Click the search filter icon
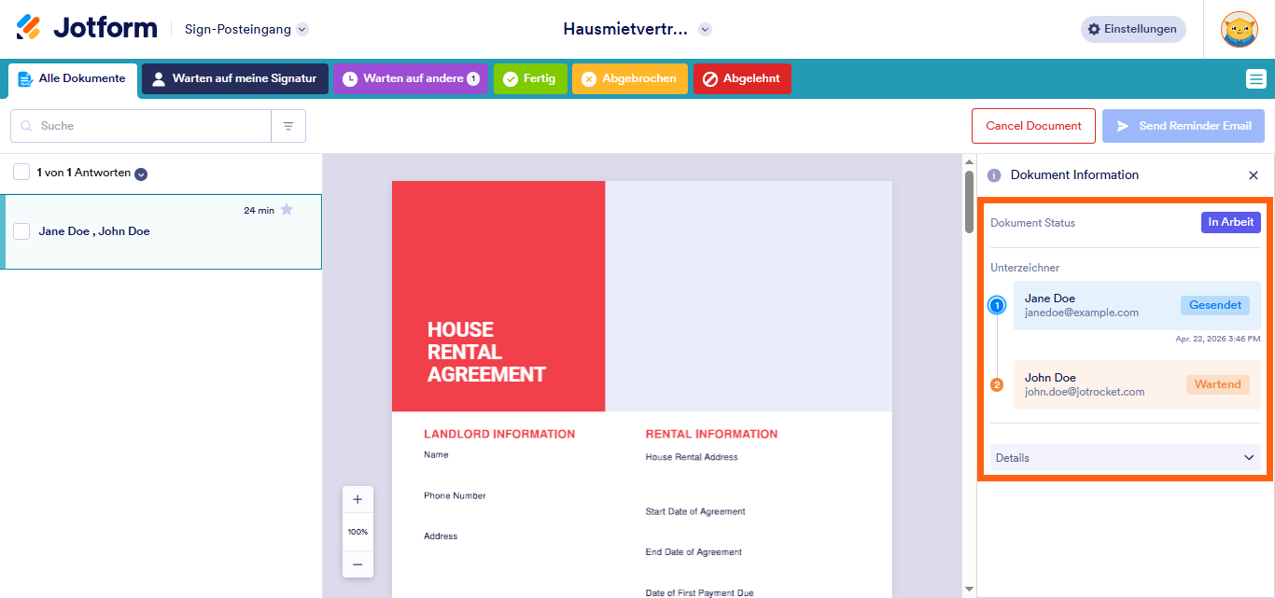 click(x=288, y=126)
